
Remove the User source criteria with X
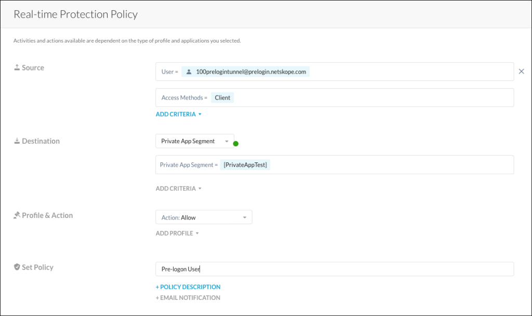pos(521,72)
